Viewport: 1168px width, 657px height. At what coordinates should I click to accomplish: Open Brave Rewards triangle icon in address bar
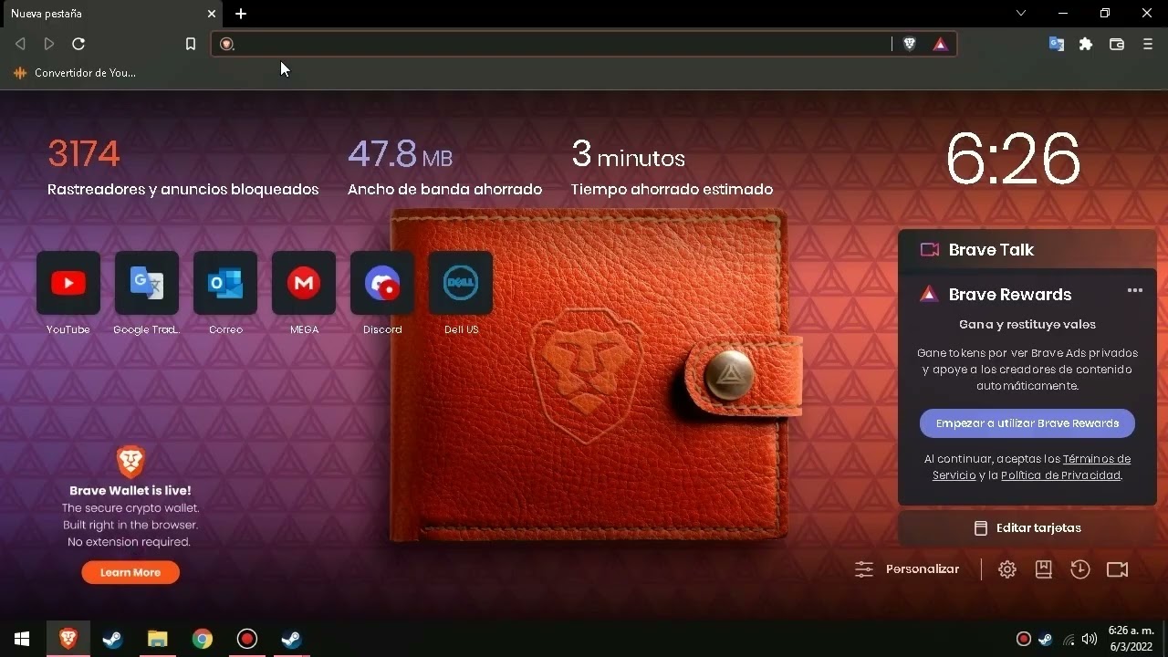[x=941, y=44]
